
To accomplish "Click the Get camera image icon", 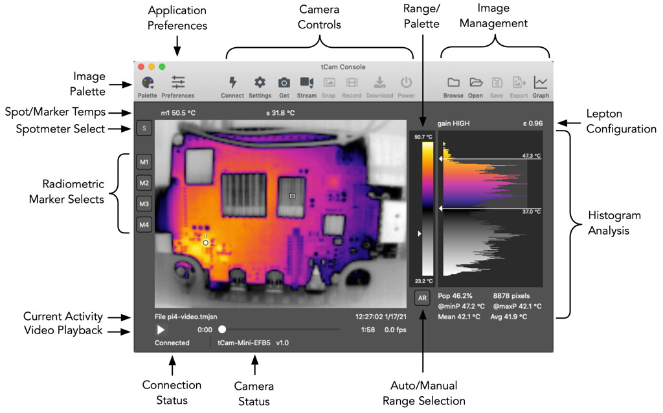I will 284,82.
